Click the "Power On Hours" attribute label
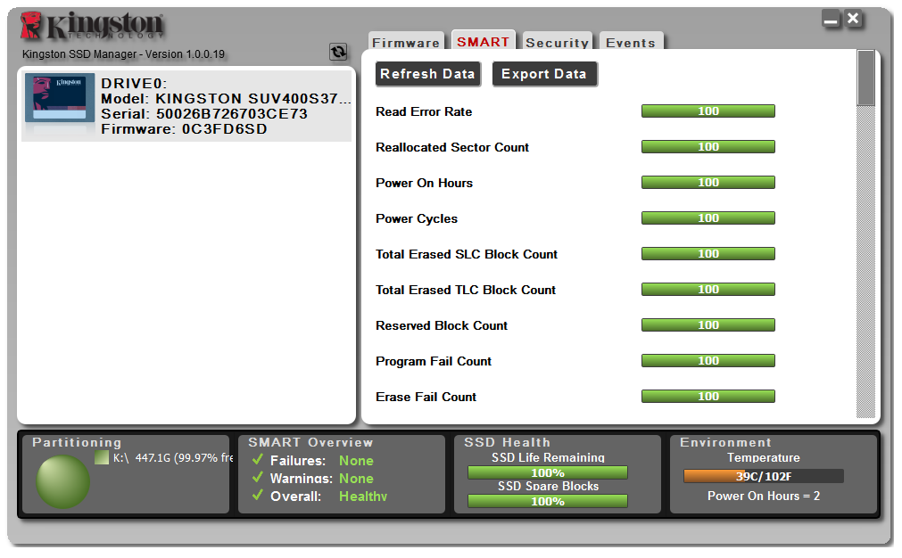 [x=425, y=183]
